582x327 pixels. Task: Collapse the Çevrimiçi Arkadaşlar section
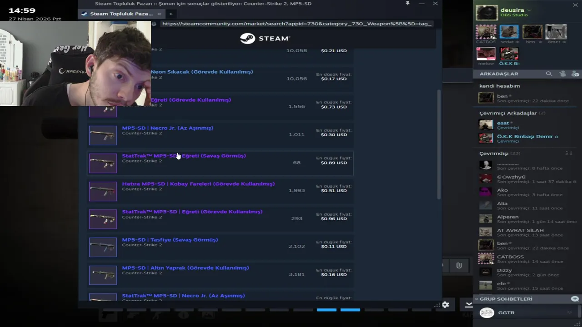tap(508, 113)
